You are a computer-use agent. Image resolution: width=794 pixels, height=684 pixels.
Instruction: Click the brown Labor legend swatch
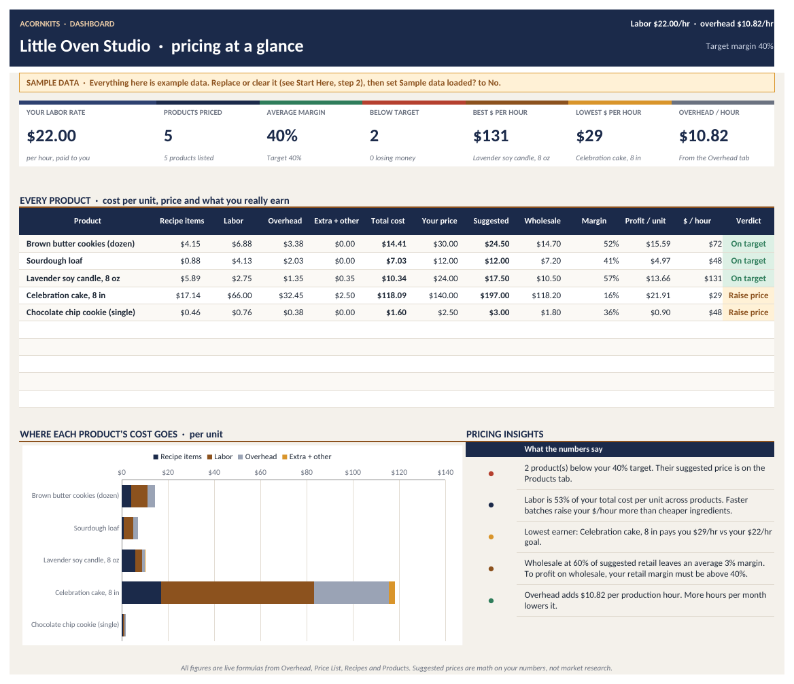click(209, 457)
